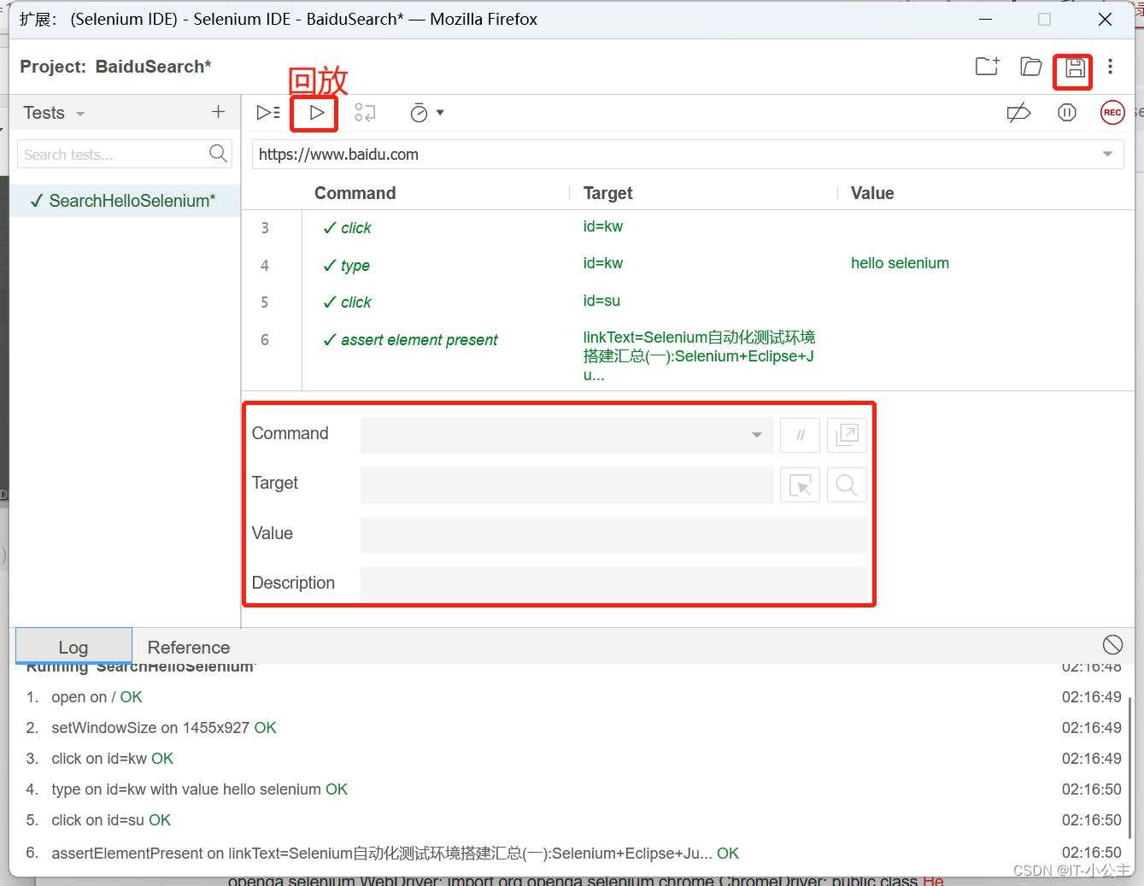This screenshot has width=1144, height=886.
Task: Select the SearchHelloSelenium test
Action: click(125, 201)
